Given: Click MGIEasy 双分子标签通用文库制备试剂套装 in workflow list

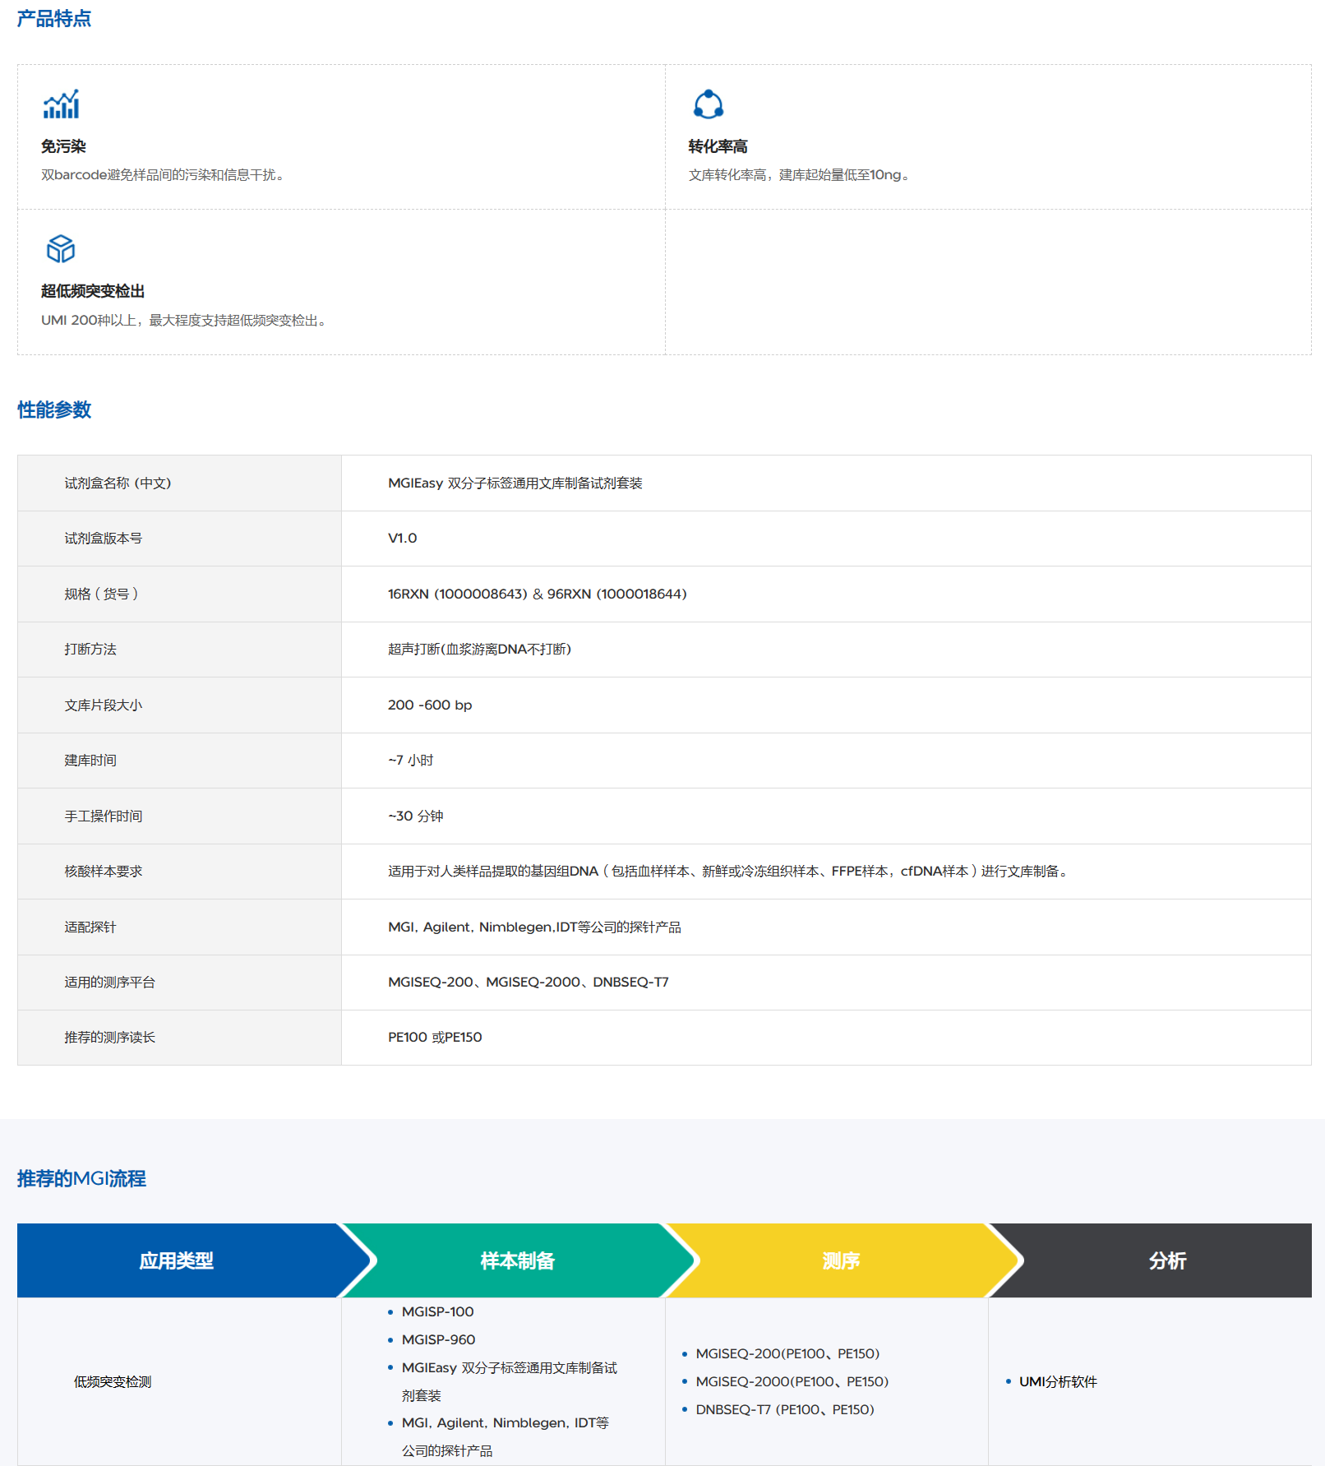Looking at the screenshot, I should pyautogui.click(x=509, y=1381).
